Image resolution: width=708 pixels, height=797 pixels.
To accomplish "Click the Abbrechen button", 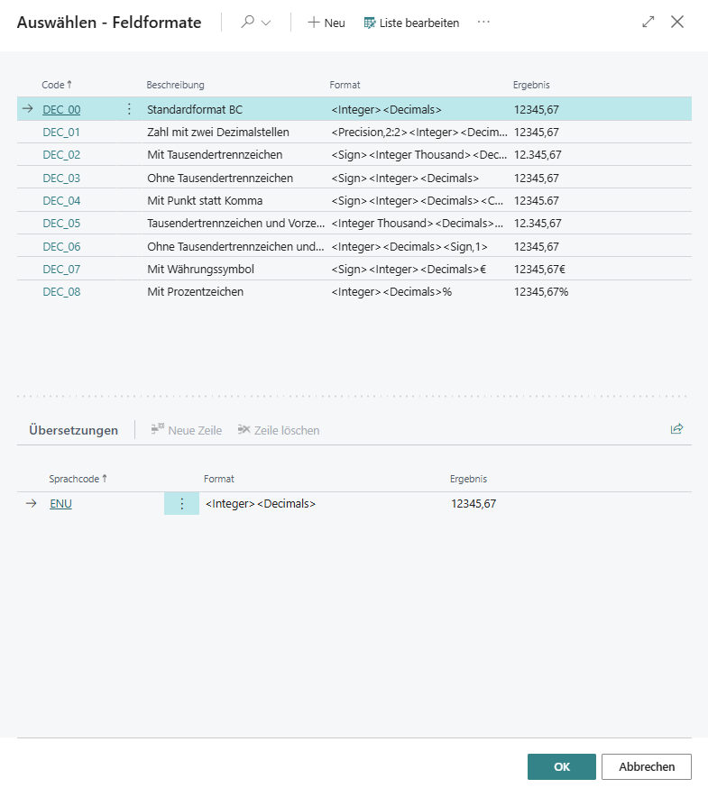I will pyautogui.click(x=646, y=766).
